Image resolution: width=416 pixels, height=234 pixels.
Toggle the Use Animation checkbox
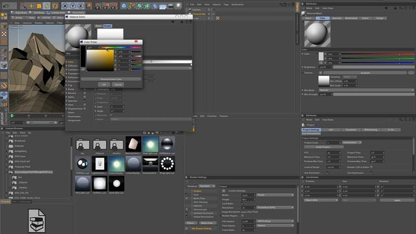[x=327, y=173]
